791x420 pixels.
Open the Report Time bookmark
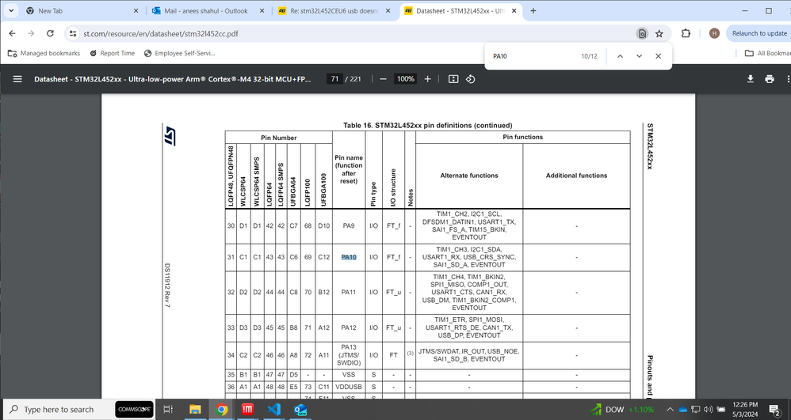(x=112, y=53)
